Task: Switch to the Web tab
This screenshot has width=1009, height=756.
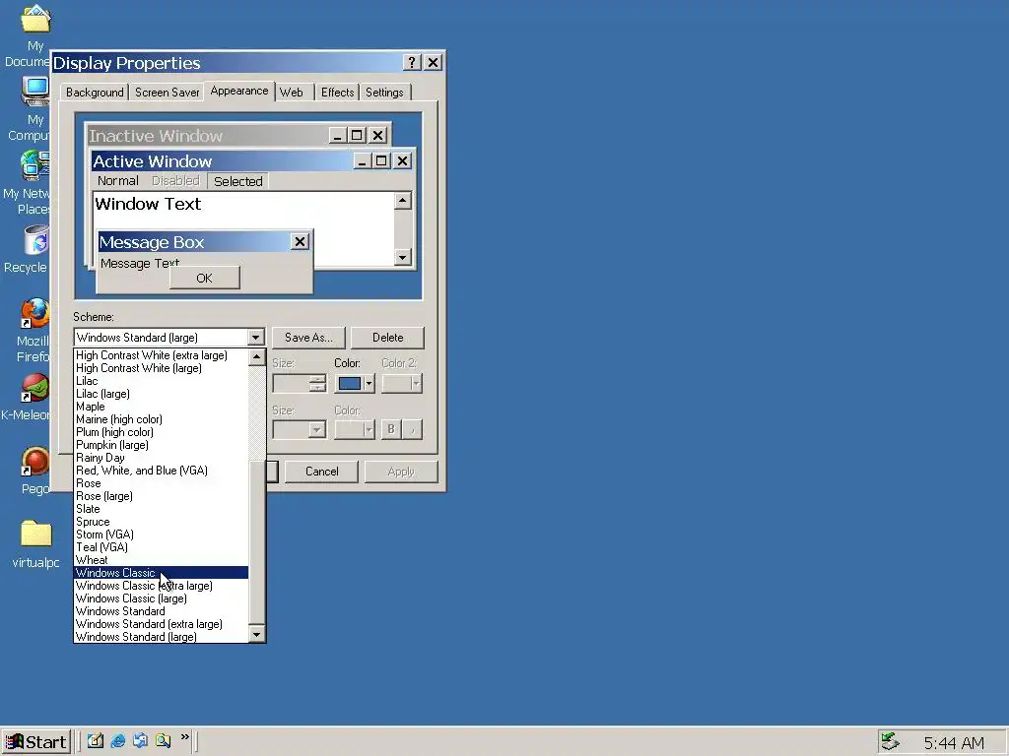Action: click(292, 92)
